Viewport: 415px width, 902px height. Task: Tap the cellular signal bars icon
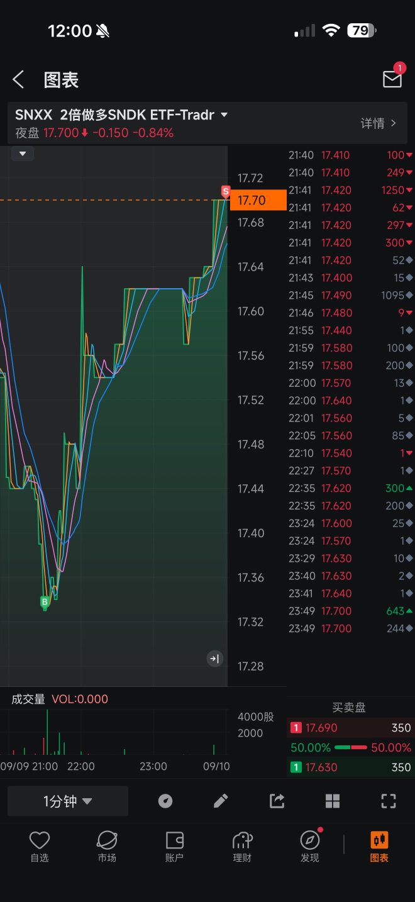click(x=305, y=31)
